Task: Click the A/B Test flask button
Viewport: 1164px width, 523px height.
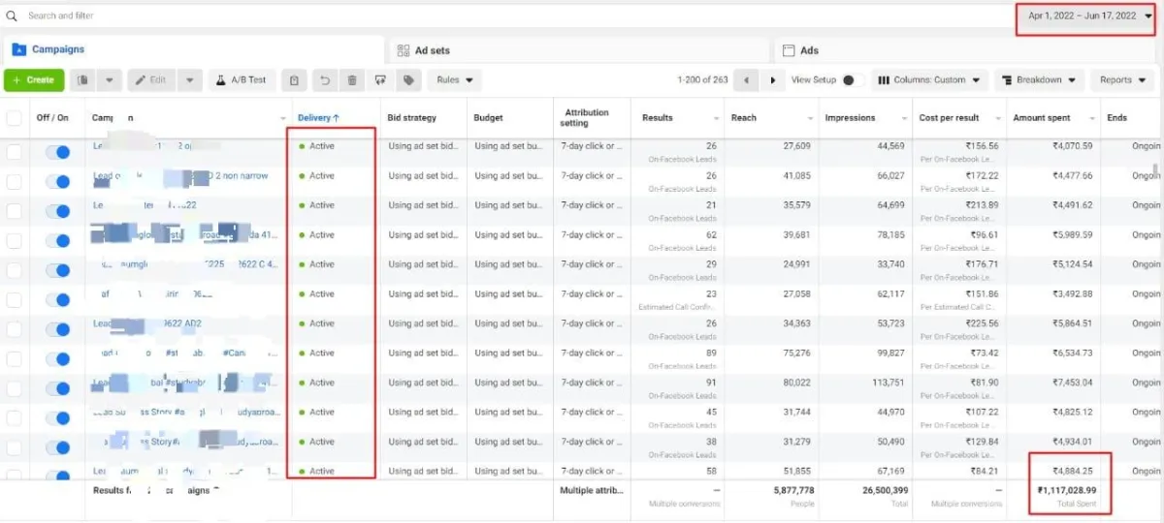Action: click(242, 80)
